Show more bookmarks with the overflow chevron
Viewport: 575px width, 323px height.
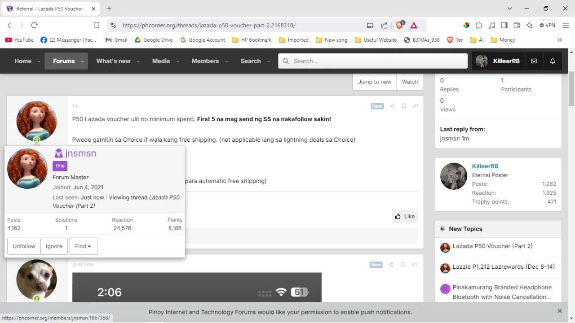(x=560, y=40)
